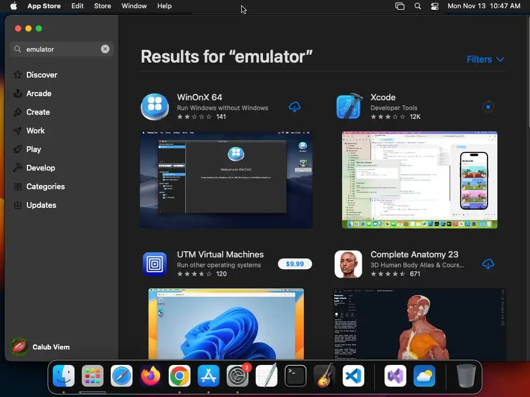The image size is (530, 397).
Task: Launch Terminal from the Dock
Action: point(296,376)
